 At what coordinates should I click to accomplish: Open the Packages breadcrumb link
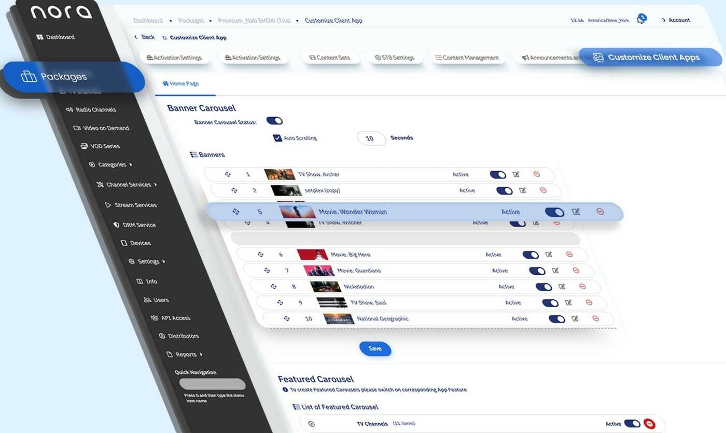coord(191,21)
